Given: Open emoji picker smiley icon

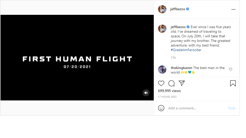Looking at the screenshot, I should [161, 108].
